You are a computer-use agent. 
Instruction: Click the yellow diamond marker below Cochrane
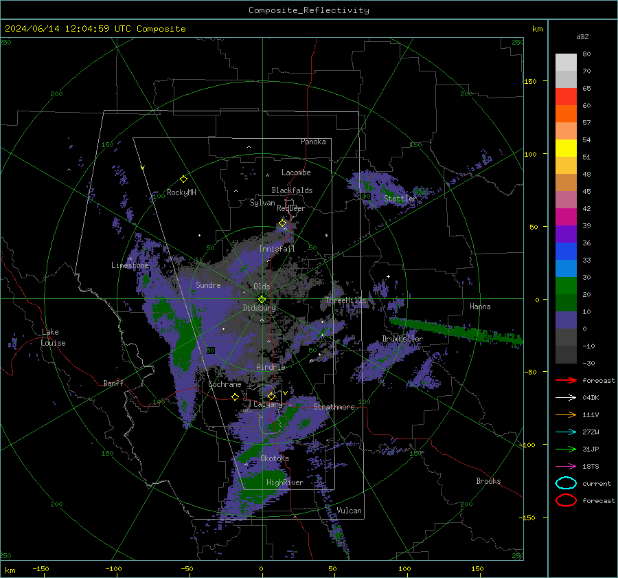click(x=236, y=397)
